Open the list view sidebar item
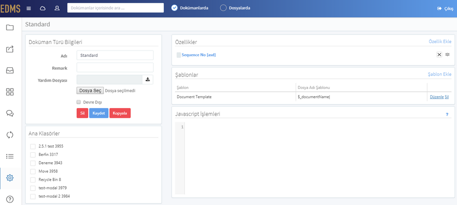This screenshot has width=457, height=205. pyautogui.click(x=10, y=156)
